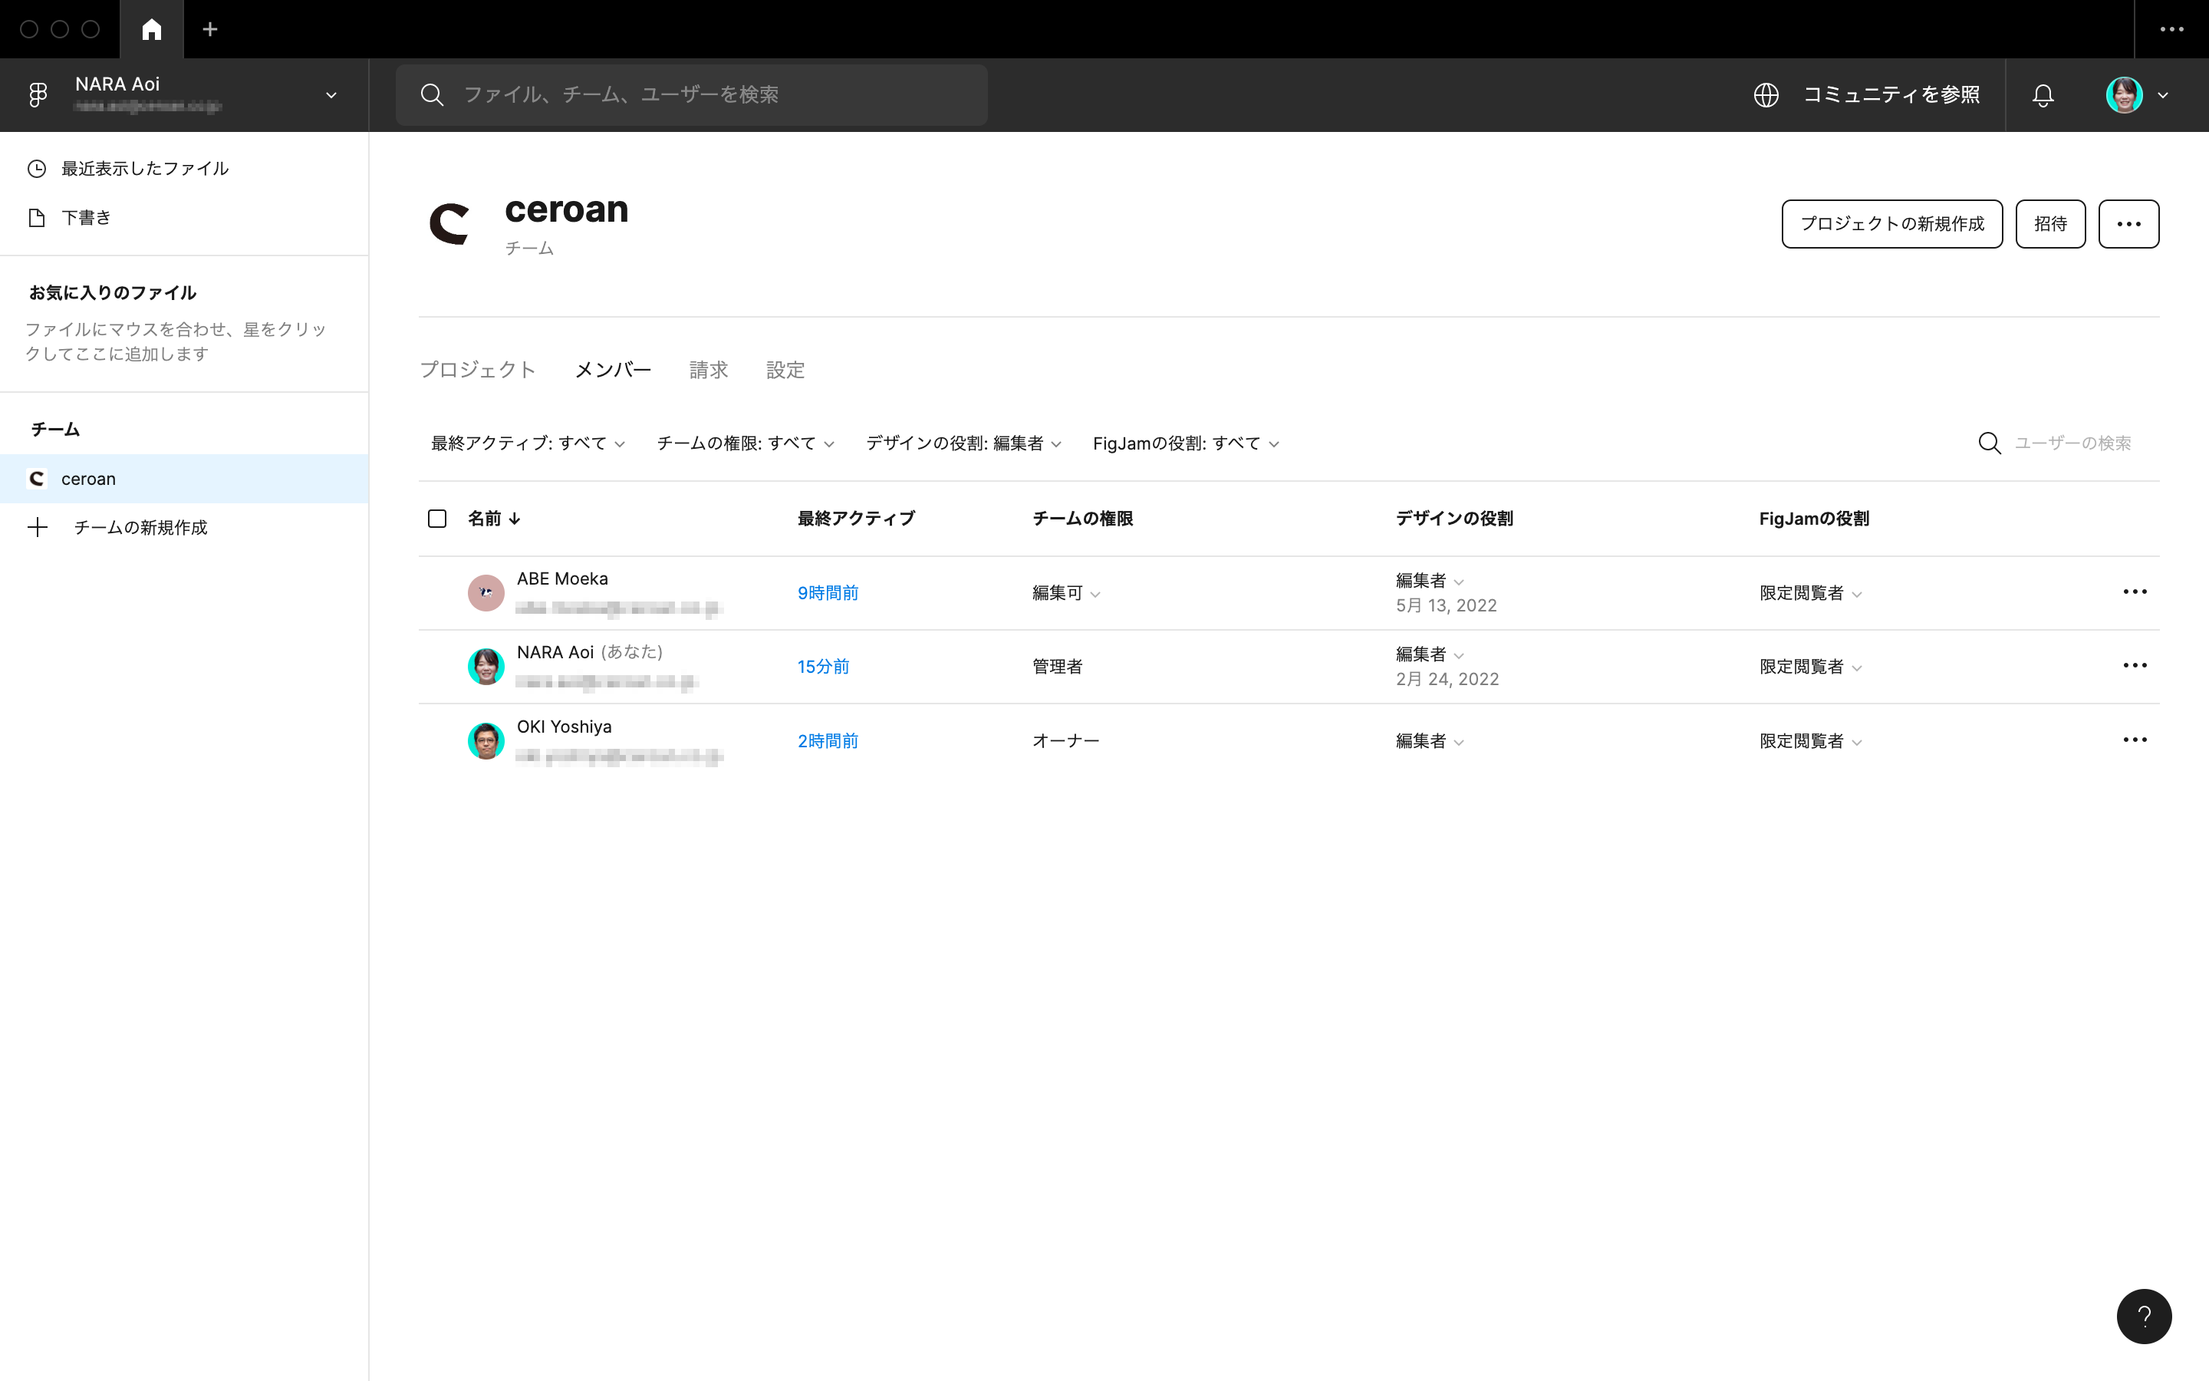Open the 最終アクティブ filter dropdown
Image resolution: width=2209 pixels, height=1381 pixels.
coord(528,443)
